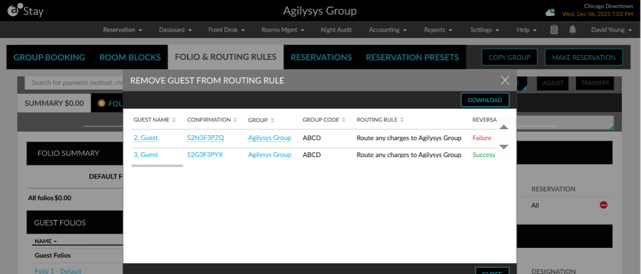Click the All folios $0.00 text

tap(49, 198)
